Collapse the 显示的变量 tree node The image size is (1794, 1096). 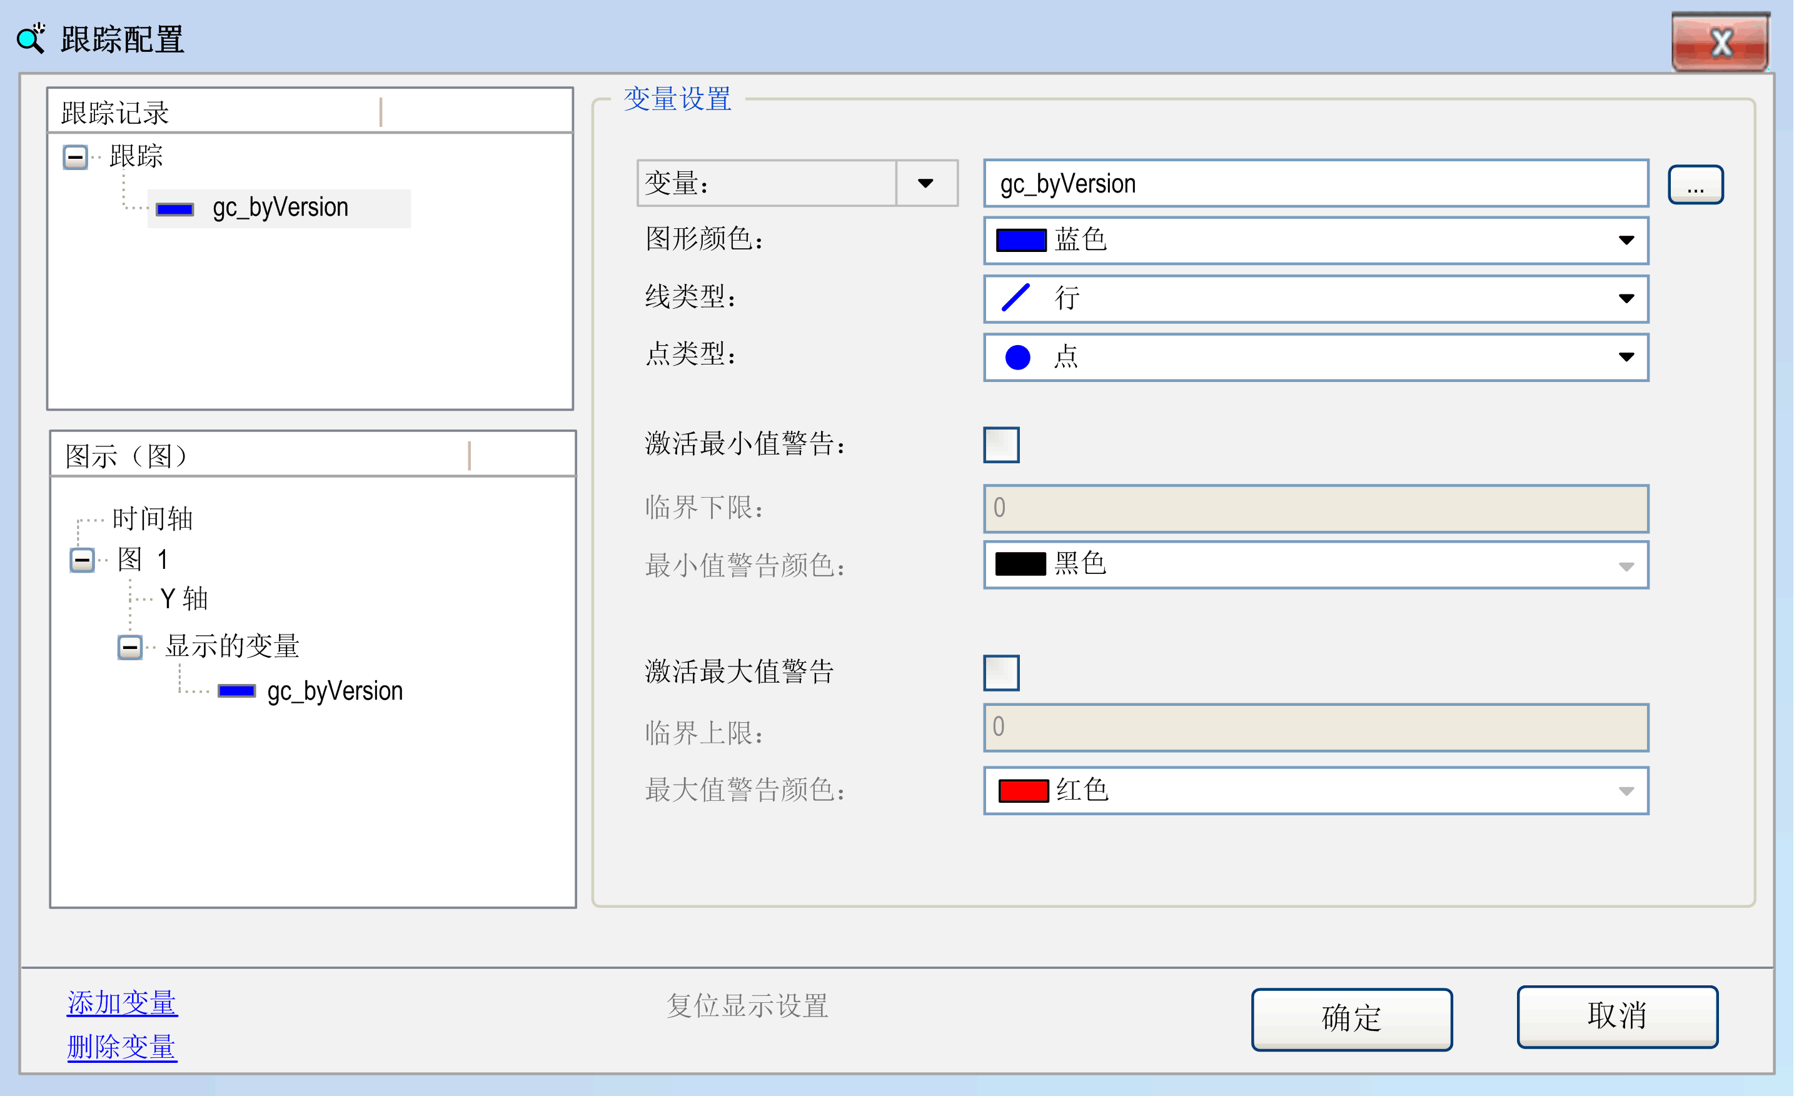coord(129,646)
